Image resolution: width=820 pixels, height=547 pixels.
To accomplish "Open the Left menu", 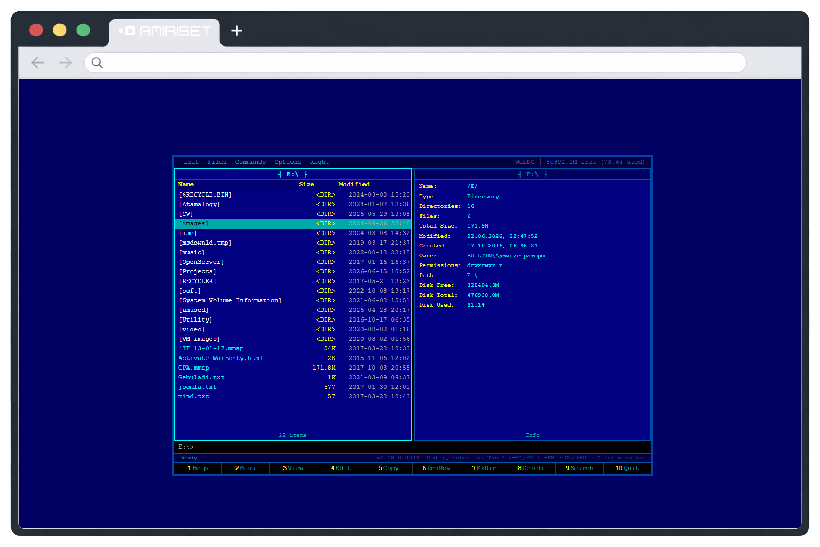I will click(191, 162).
